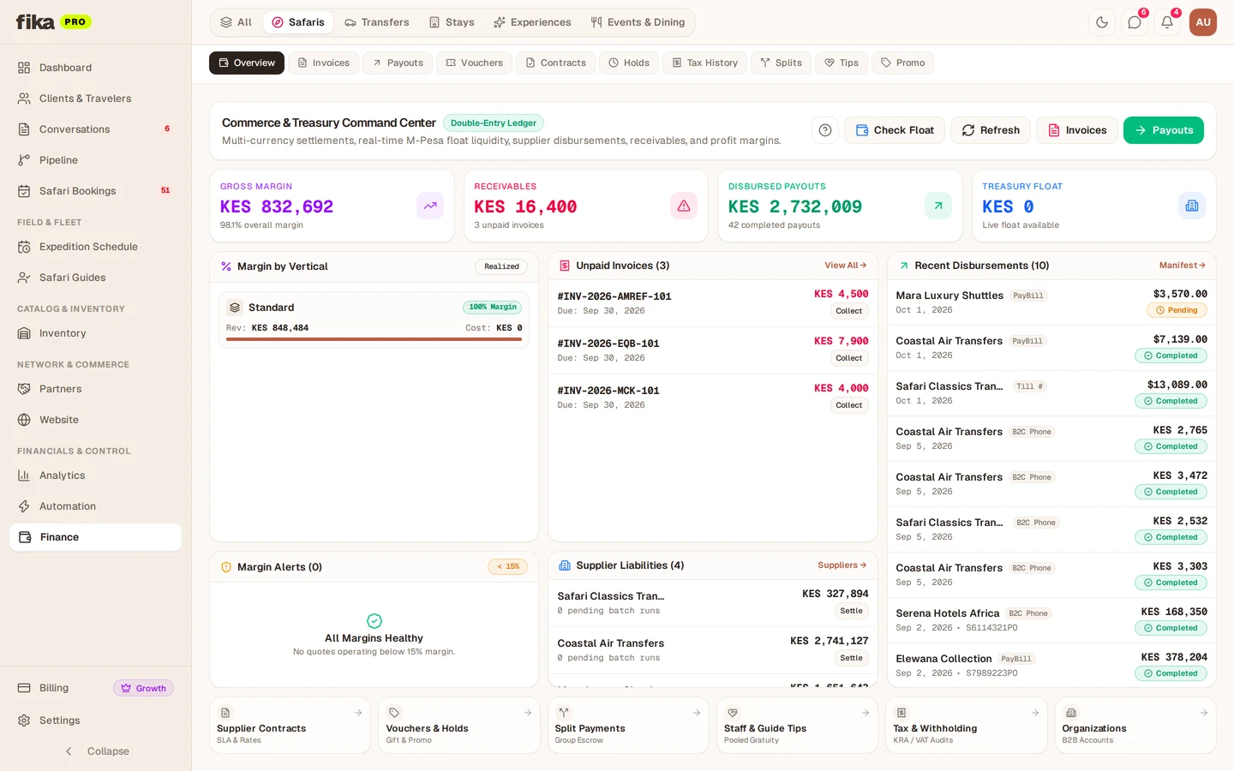This screenshot has height=771, width=1234.
Task: Open notifications bell icon
Action: (x=1167, y=22)
